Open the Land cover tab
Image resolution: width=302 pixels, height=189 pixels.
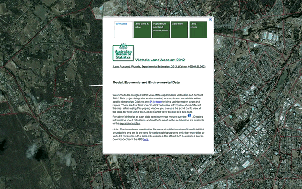198,29
